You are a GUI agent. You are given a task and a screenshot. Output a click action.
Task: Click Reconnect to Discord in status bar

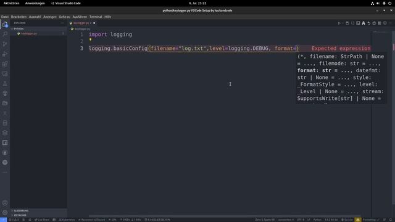91,220
